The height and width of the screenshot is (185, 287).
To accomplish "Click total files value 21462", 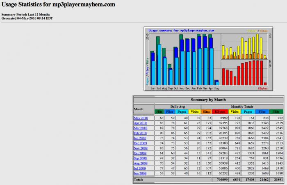I will pyautogui.click(x=264, y=180).
